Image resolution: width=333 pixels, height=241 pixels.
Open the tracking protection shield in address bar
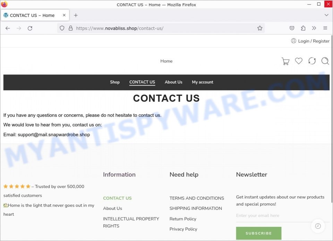click(x=62, y=28)
